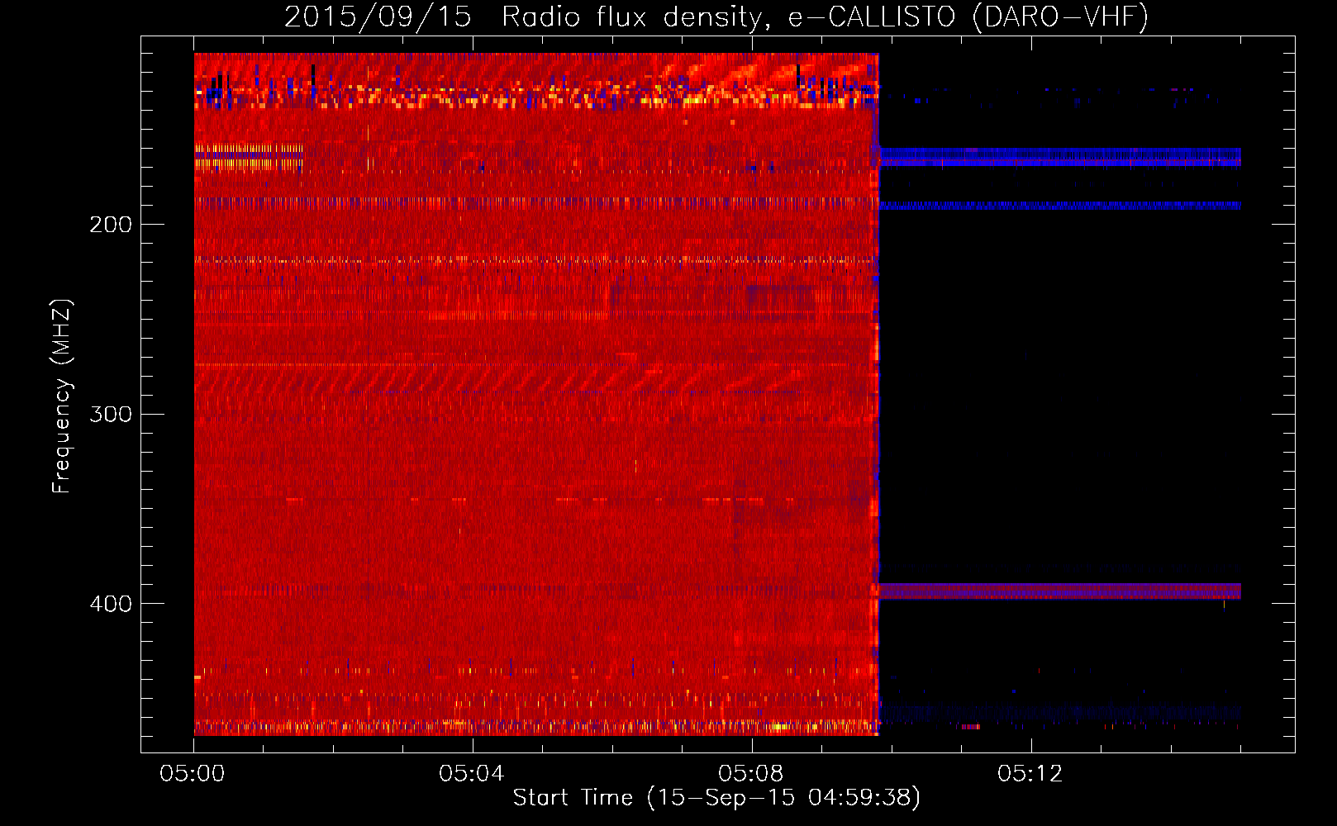Image resolution: width=1337 pixels, height=826 pixels.
Task: Click the 200 frequency tick label
Action: point(111,225)
